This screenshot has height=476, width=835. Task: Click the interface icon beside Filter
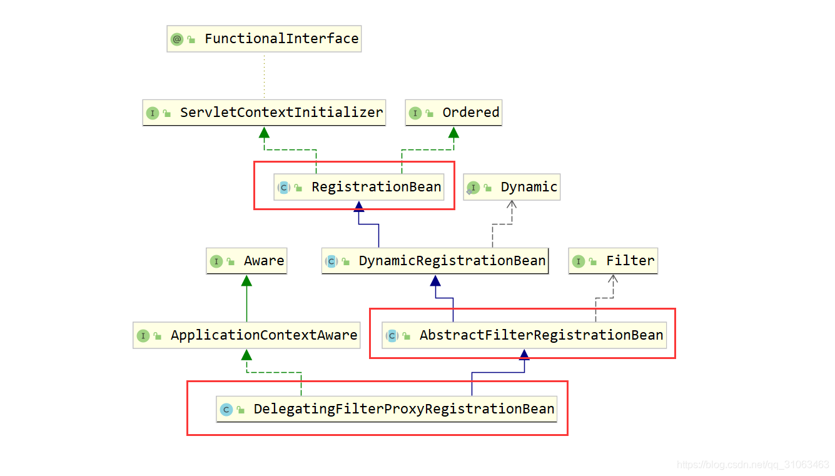[x=579, y=261]
